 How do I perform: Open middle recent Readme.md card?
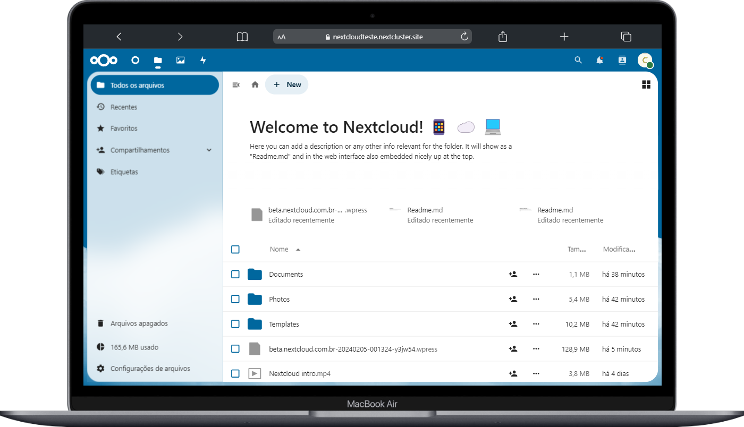click(431, 215)
